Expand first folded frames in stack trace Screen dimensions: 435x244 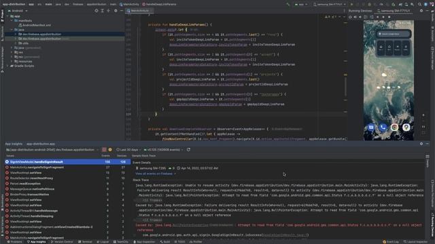[152, 201]
